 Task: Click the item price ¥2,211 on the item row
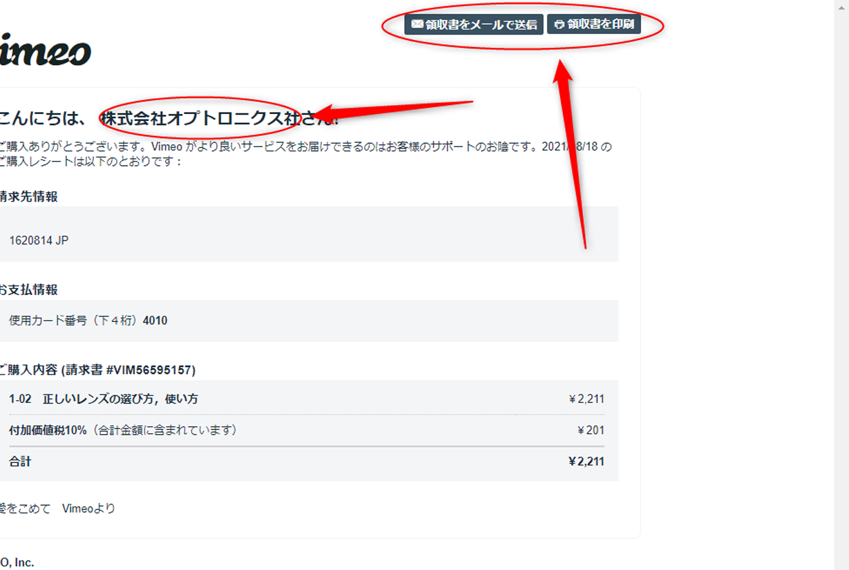coord(586,399)
